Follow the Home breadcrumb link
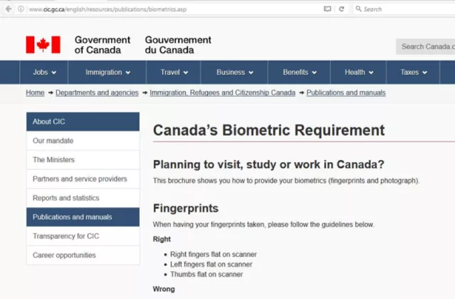The width and height of the screenshot is (455, 299). [35, 93]
